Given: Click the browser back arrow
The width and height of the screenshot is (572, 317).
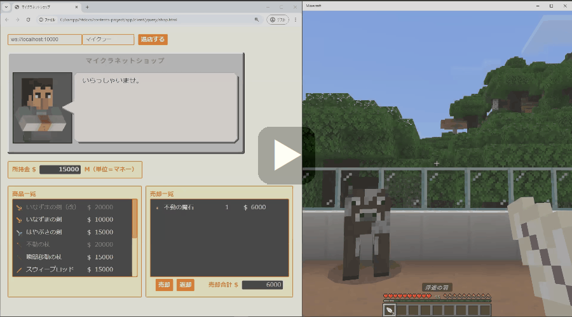Looking at the screenshot, I should (7, 20).
